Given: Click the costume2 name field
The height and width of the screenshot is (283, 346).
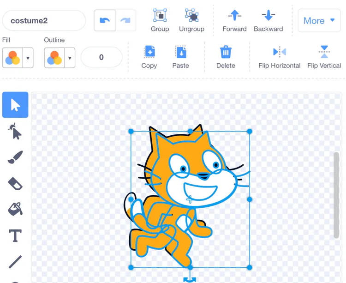Looking at the screenshot, I should [44, 20].
